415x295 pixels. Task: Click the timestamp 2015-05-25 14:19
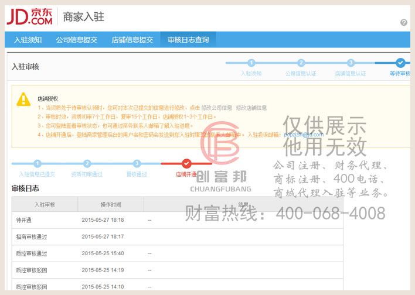coord(103,270)
